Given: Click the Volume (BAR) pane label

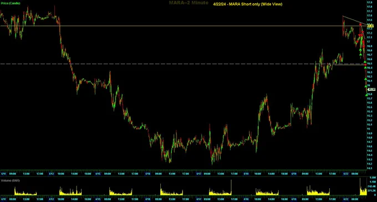Looking at the screenshot, I should click(11, 180).
